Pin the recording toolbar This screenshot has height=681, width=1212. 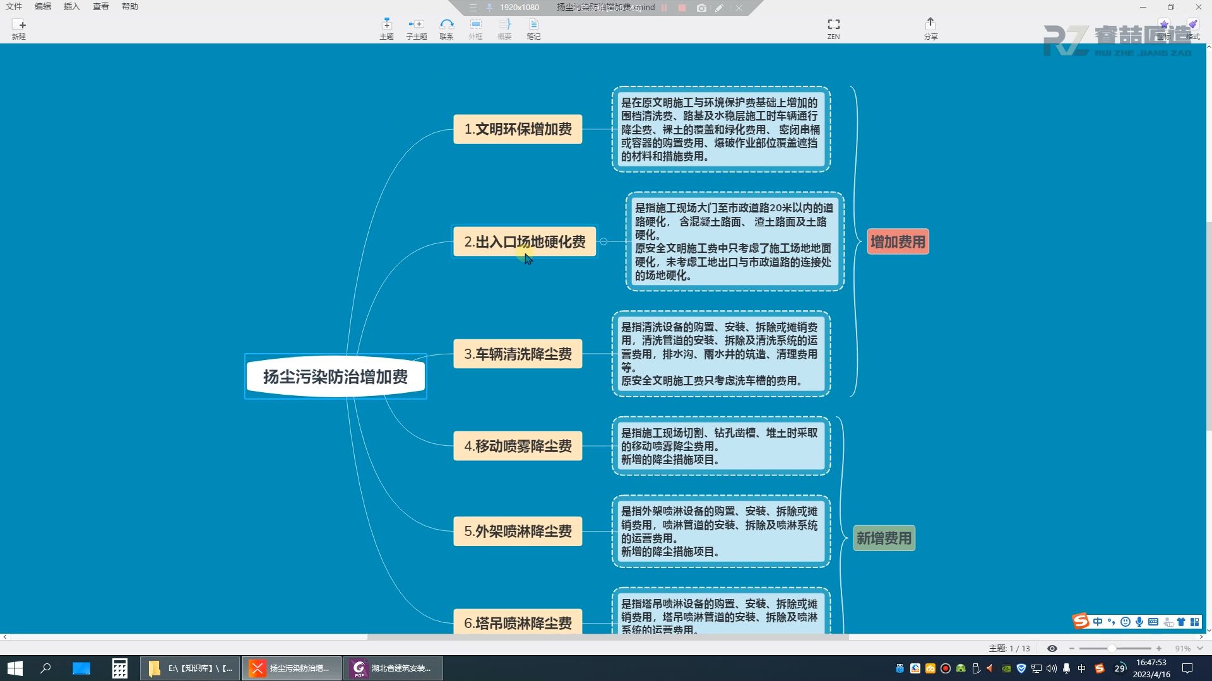click(488, 8)
